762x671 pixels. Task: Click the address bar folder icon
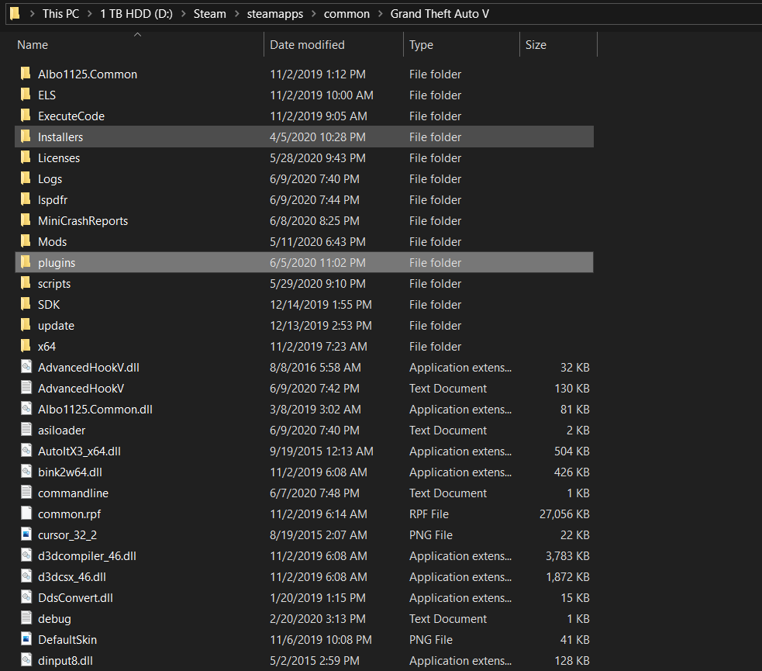(15, 13)
